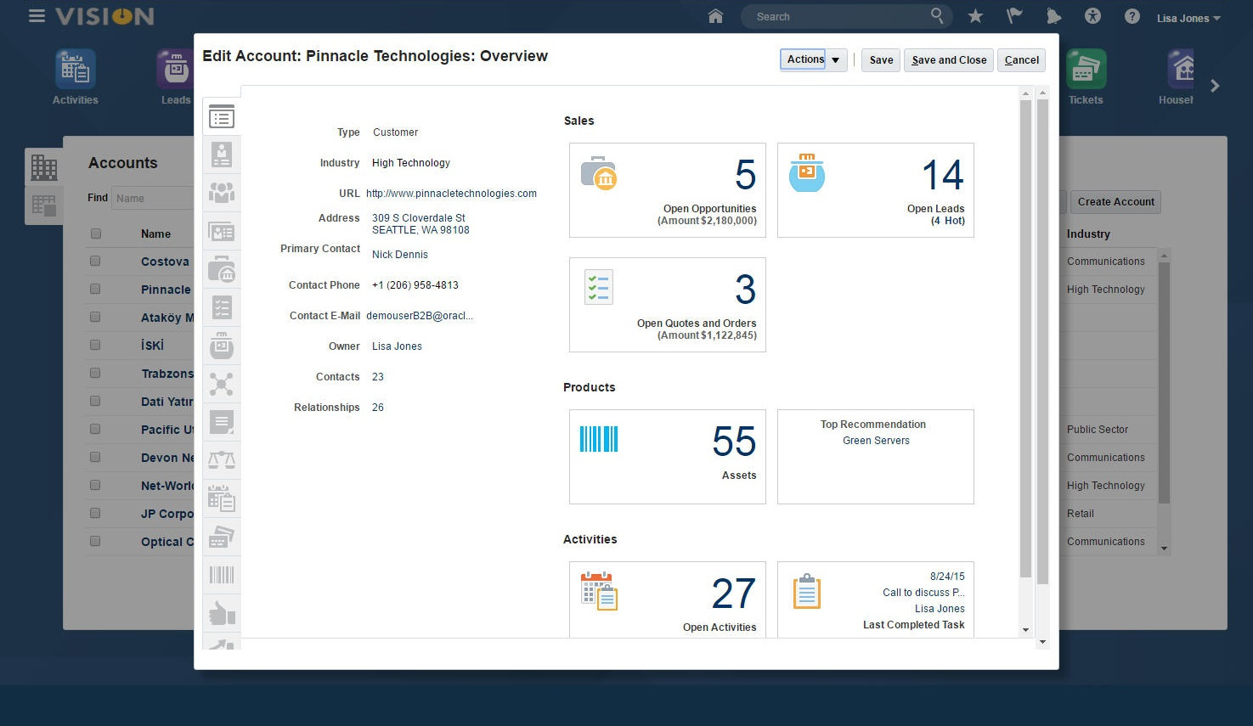Select the Leads bucket icon in the sidebar

[222, 346]
